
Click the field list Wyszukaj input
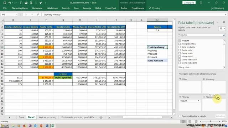[x=200, y=35]
